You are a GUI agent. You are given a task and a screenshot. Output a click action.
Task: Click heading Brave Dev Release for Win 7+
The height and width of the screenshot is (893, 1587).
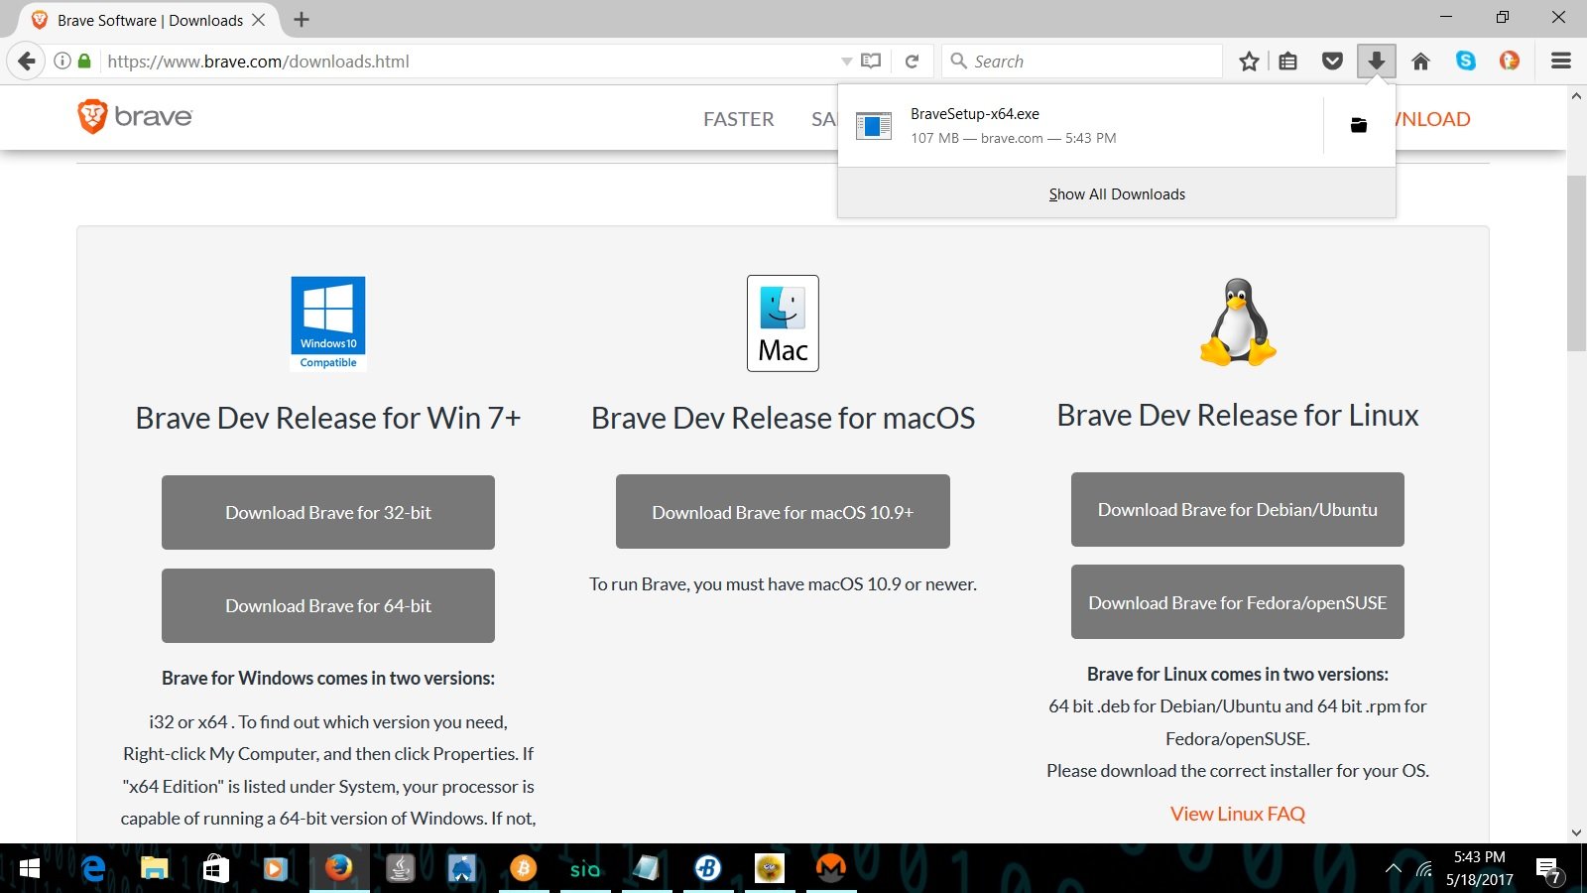328,418
